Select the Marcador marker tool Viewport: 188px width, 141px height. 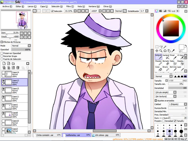(x=158, y=63)
